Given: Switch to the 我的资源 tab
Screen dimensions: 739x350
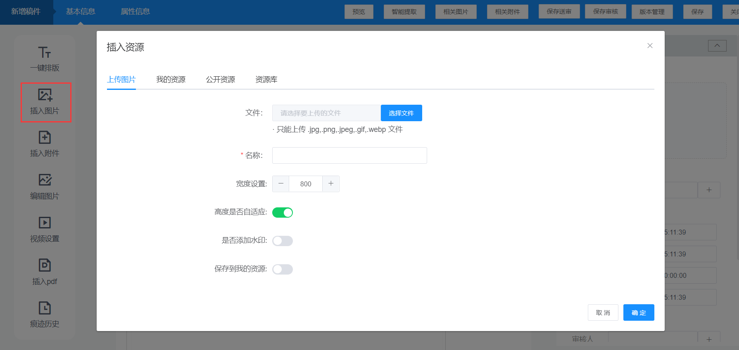Looking at the screenshot, I should (x=171, y=80).
